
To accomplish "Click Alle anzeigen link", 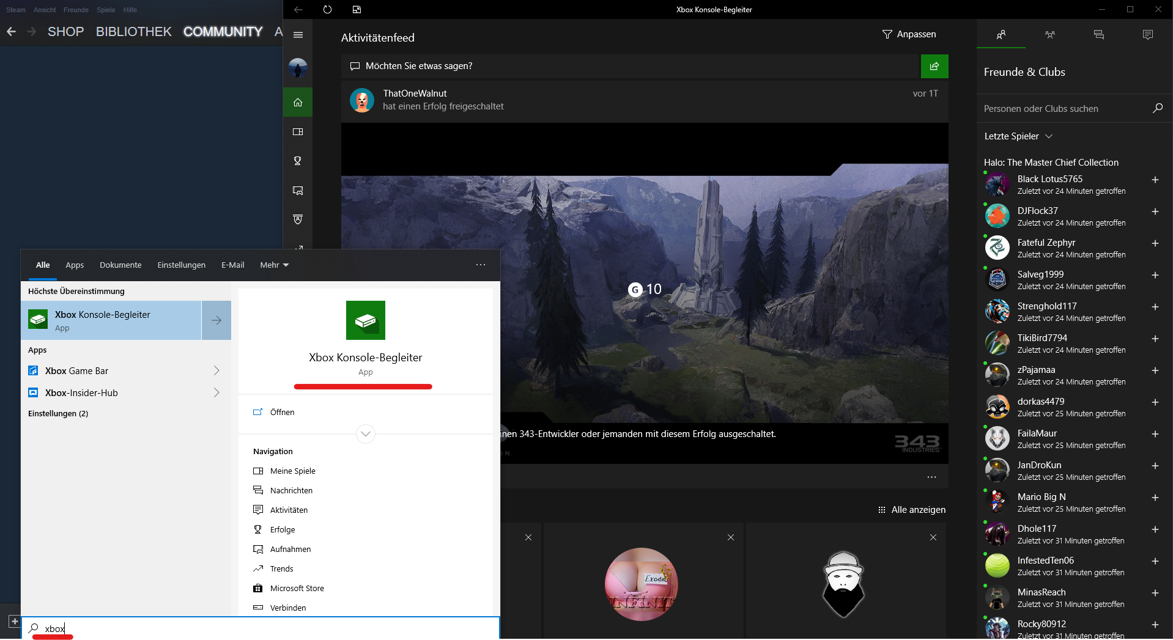I will pyautogui.click(x=912, y=510).
